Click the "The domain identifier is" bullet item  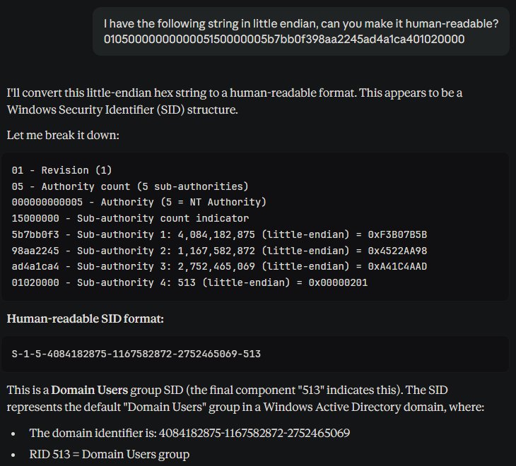(189, 433)
